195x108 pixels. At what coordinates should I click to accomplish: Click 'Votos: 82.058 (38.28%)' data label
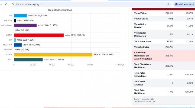103,55
